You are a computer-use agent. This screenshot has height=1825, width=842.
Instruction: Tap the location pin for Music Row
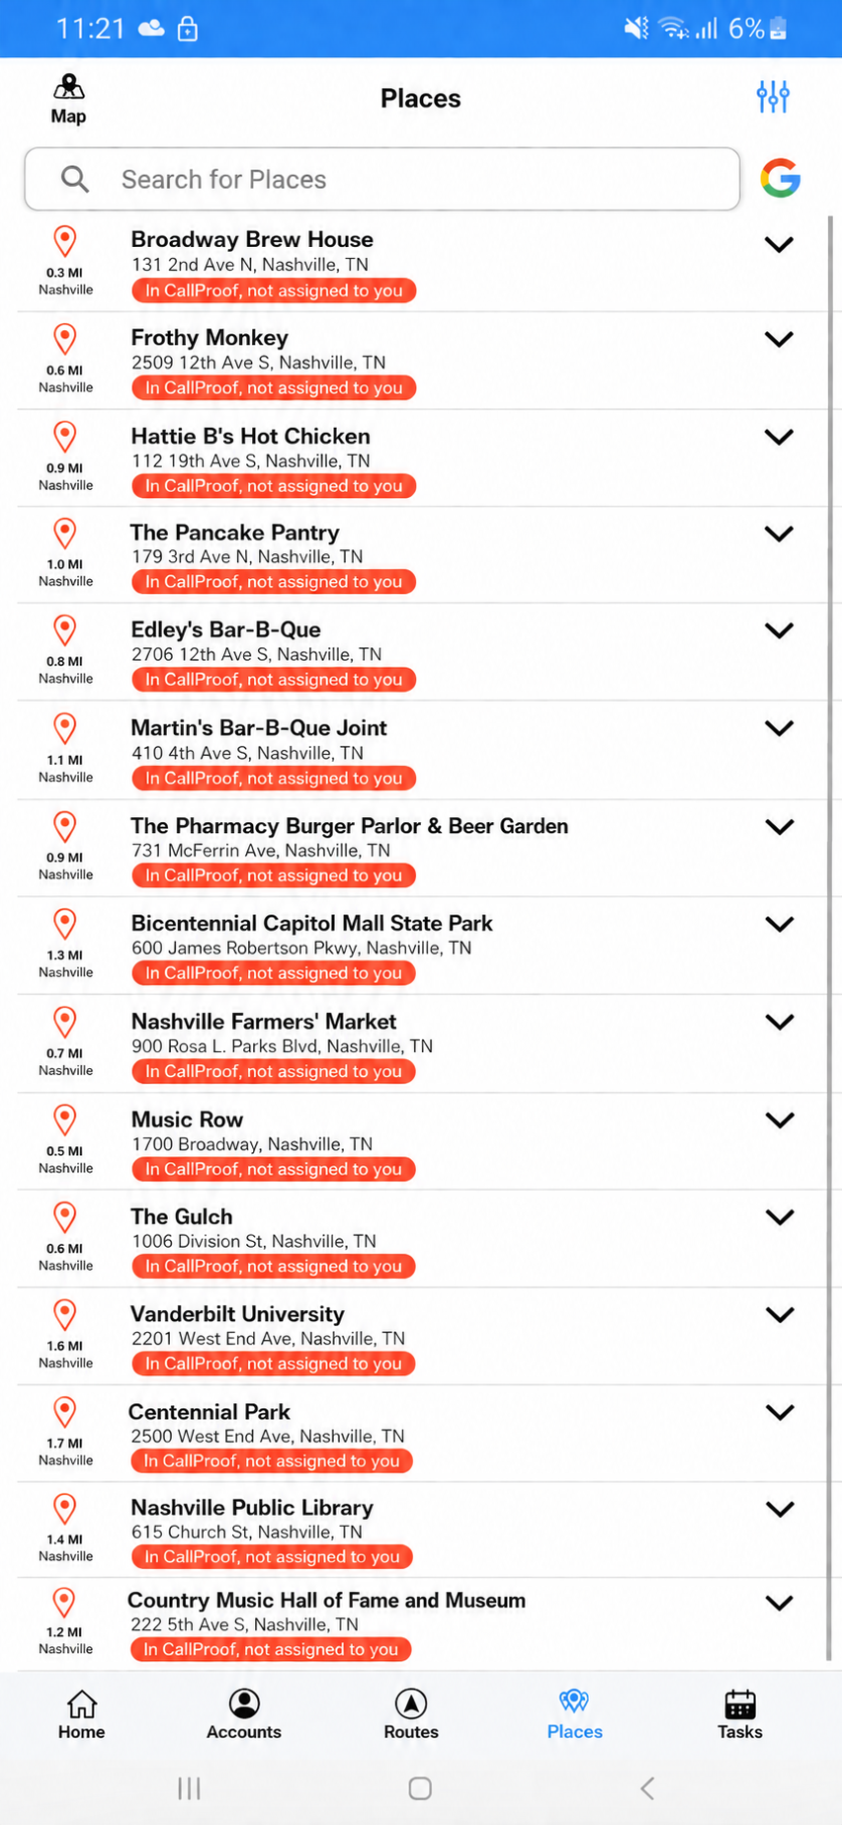pyautogui.click(x=65, y=1120)
